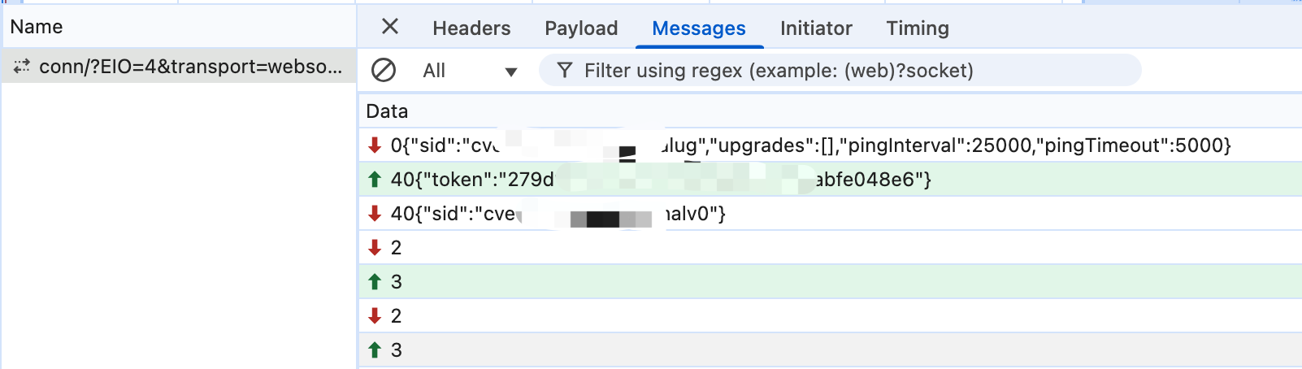
Task: Switch to the Headers tab
Action: click(471, 28)
